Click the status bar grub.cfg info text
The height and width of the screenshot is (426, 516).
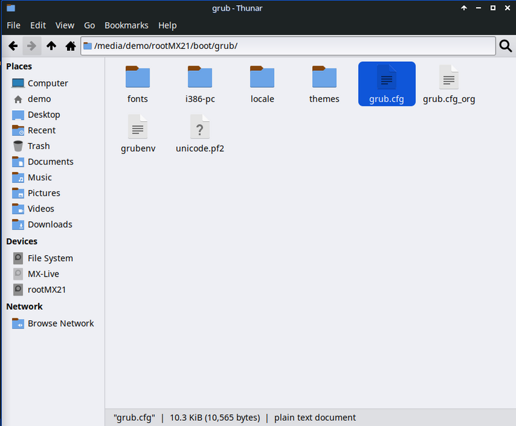click(x=234, y=418)
